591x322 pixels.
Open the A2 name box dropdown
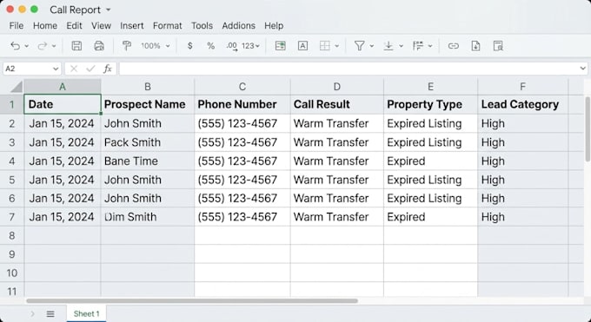coord(56,69)
